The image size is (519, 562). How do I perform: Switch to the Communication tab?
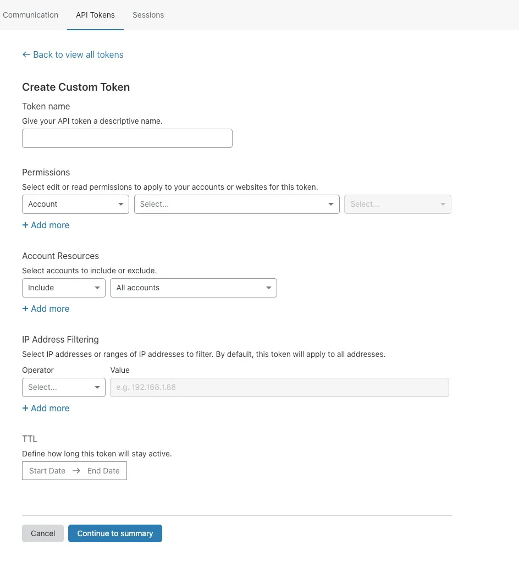[x=30, y=15]
